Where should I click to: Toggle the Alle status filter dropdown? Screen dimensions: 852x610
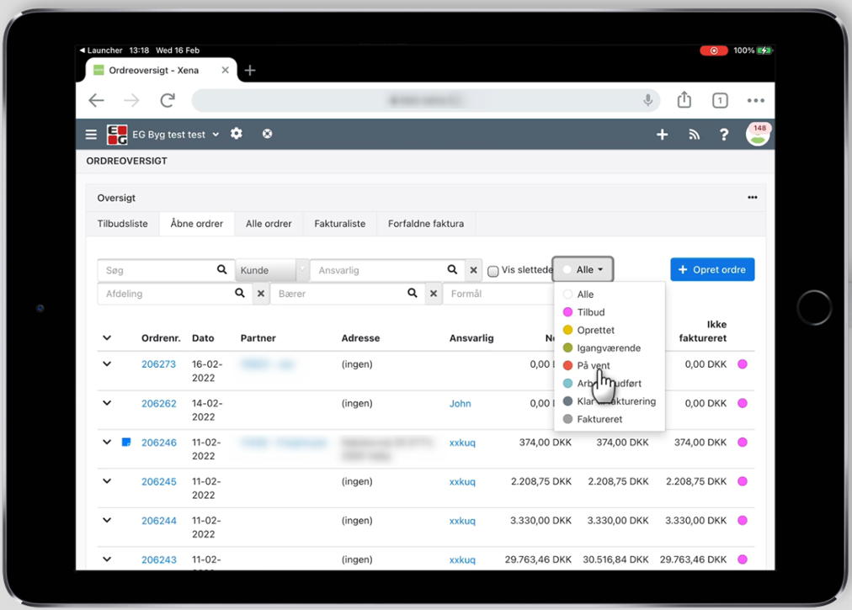click(x=583, y=270)
